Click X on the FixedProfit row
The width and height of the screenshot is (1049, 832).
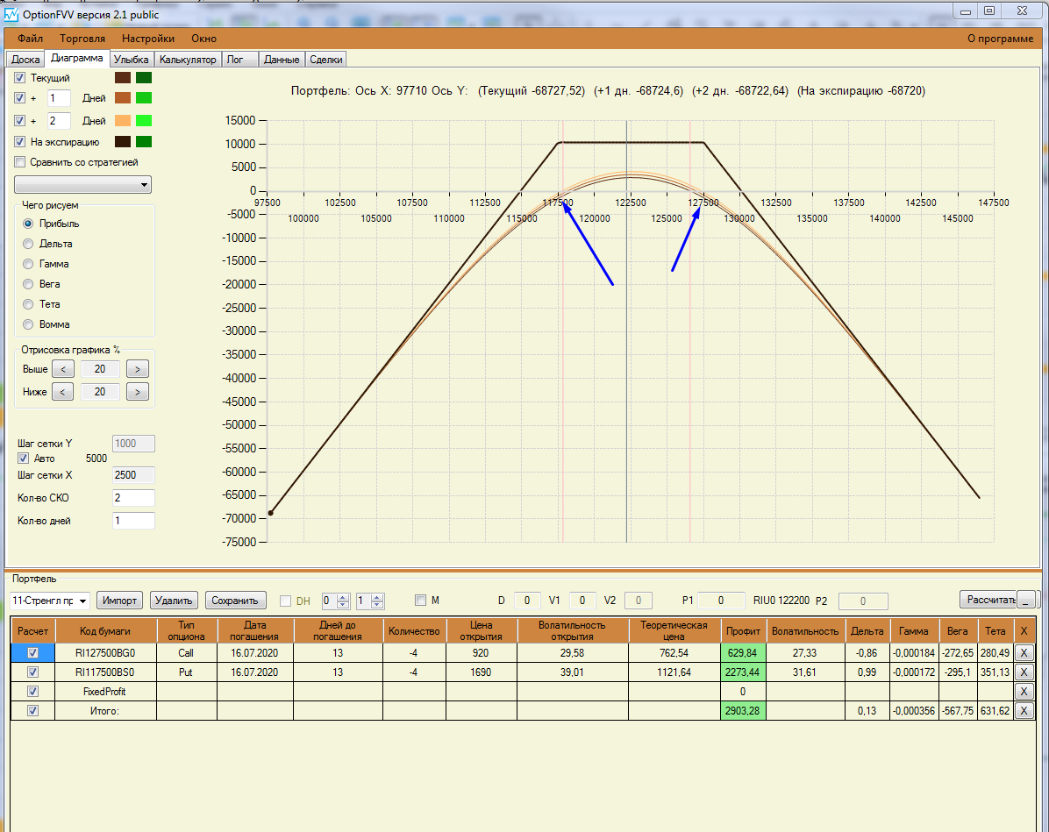coord(1024,692)
